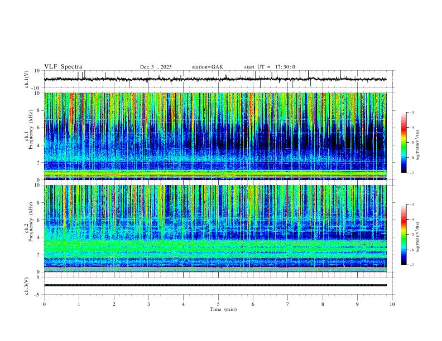Click the "4" kHz tick on ch.1 frequency axis

click(x=39, y=145)
